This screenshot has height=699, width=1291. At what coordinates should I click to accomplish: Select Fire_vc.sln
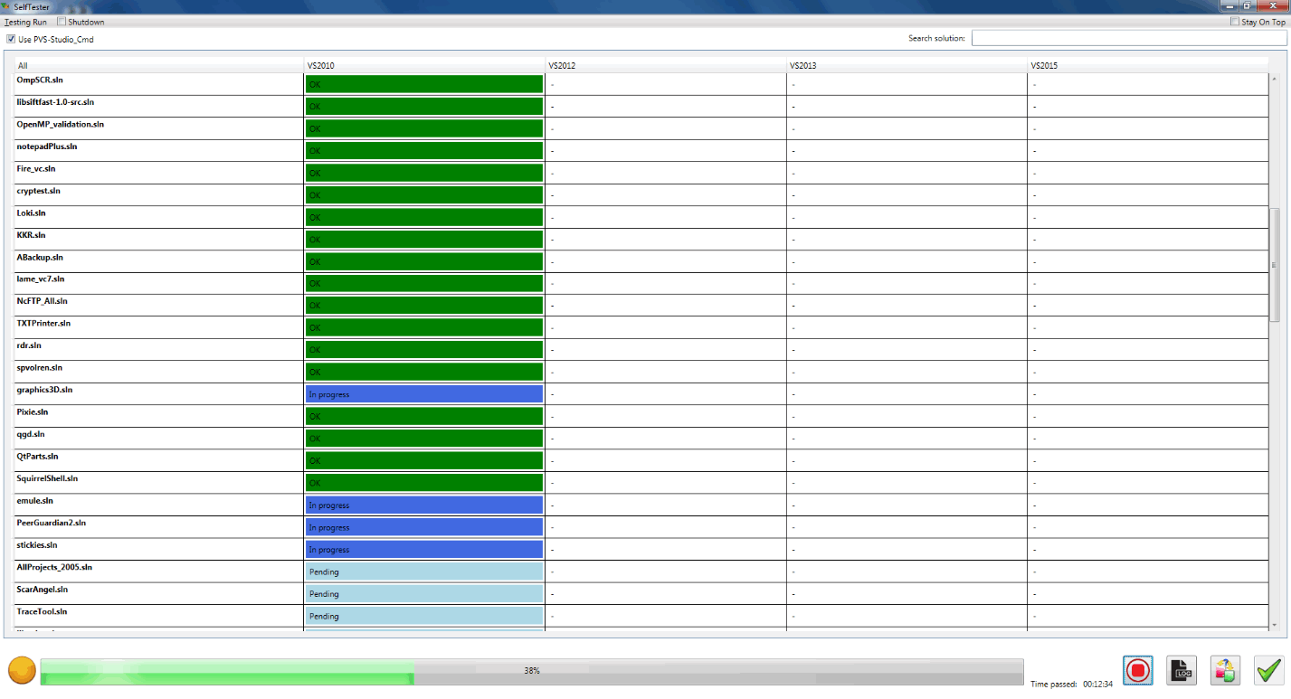tap(641, 173)
